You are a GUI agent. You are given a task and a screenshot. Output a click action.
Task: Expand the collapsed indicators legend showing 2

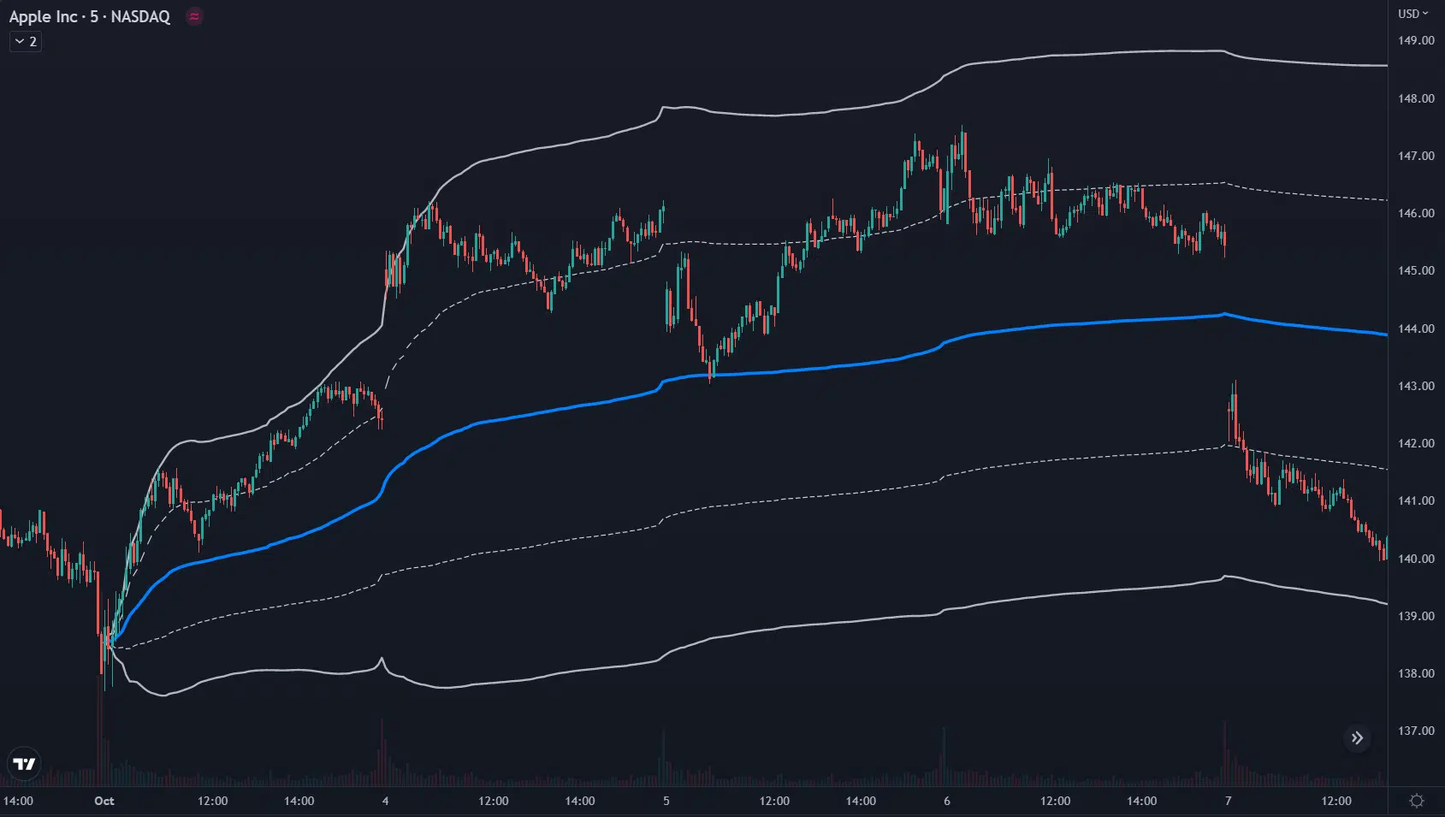26,41
